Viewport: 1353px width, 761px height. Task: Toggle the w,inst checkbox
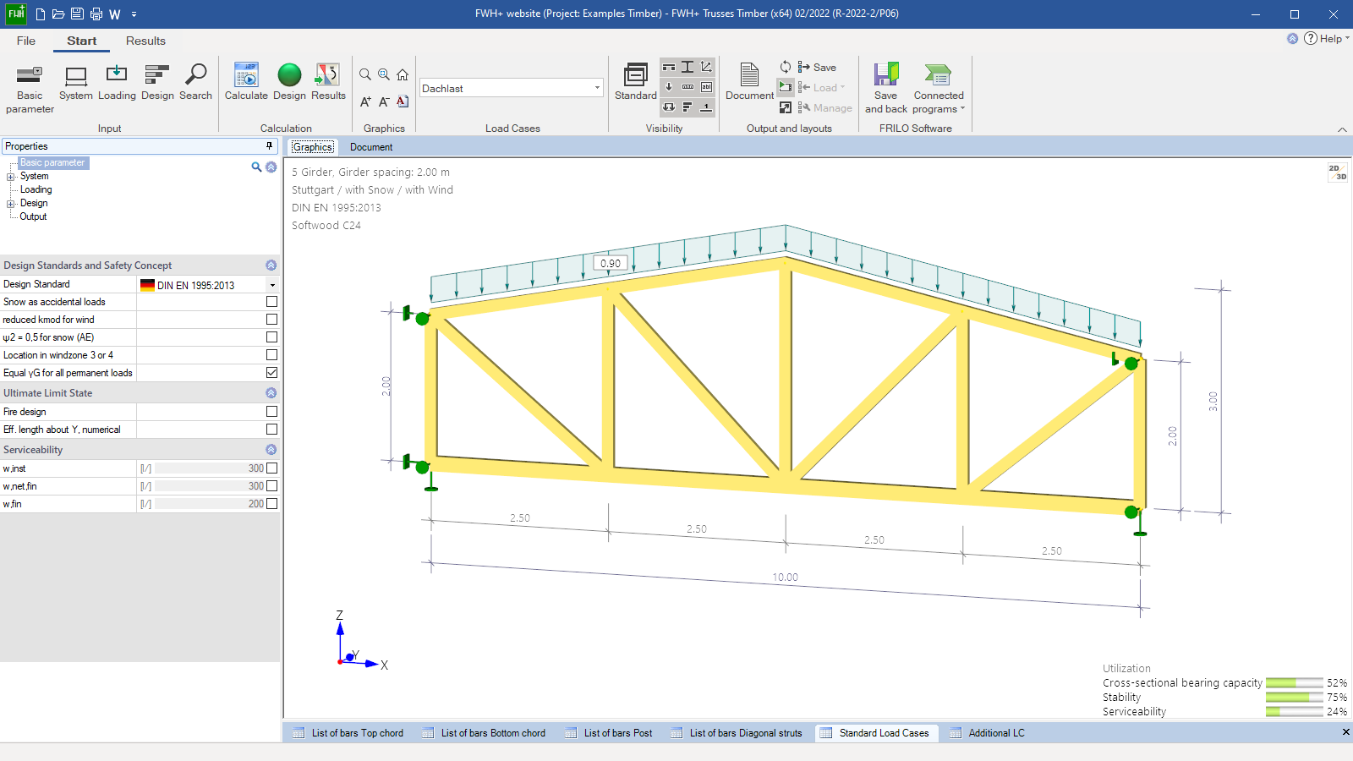(x=271, y=468)
